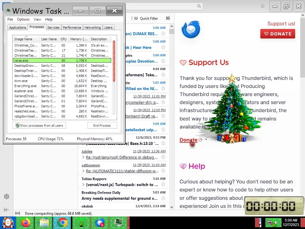Star the stable-diffusion-w... email
The width and height of the screenshot is (305, 229).
[163, 171]
